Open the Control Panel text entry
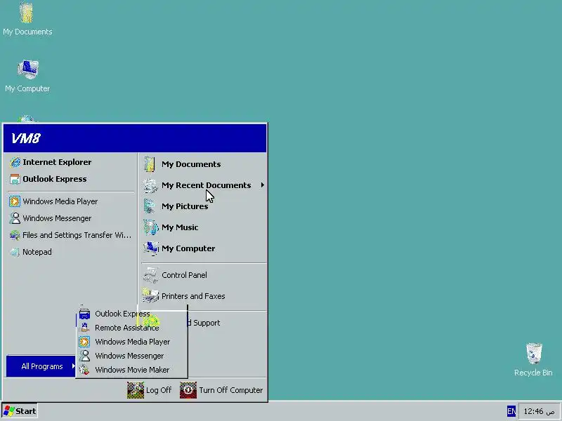The width and height of the screenshot is (562, 421). coord(184,275)
